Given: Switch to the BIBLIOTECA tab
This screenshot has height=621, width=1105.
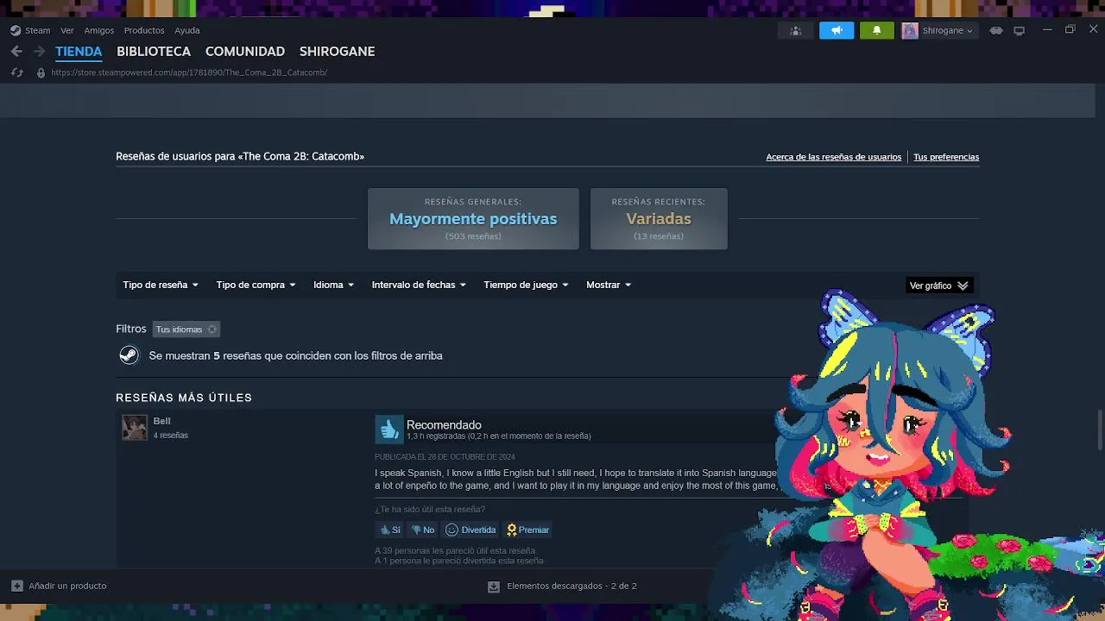Looking at the screenshot, I should click(x=154, y=52).
